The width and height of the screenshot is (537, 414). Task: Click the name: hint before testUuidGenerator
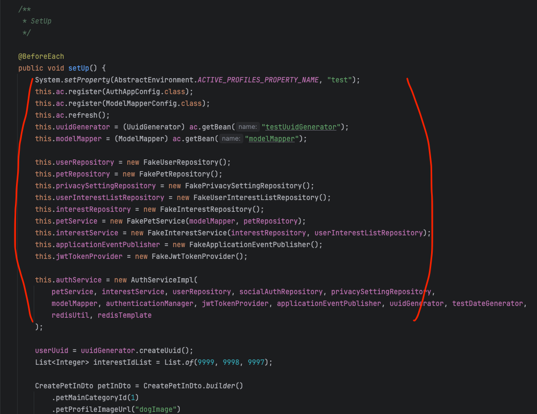tap(248, 127)
